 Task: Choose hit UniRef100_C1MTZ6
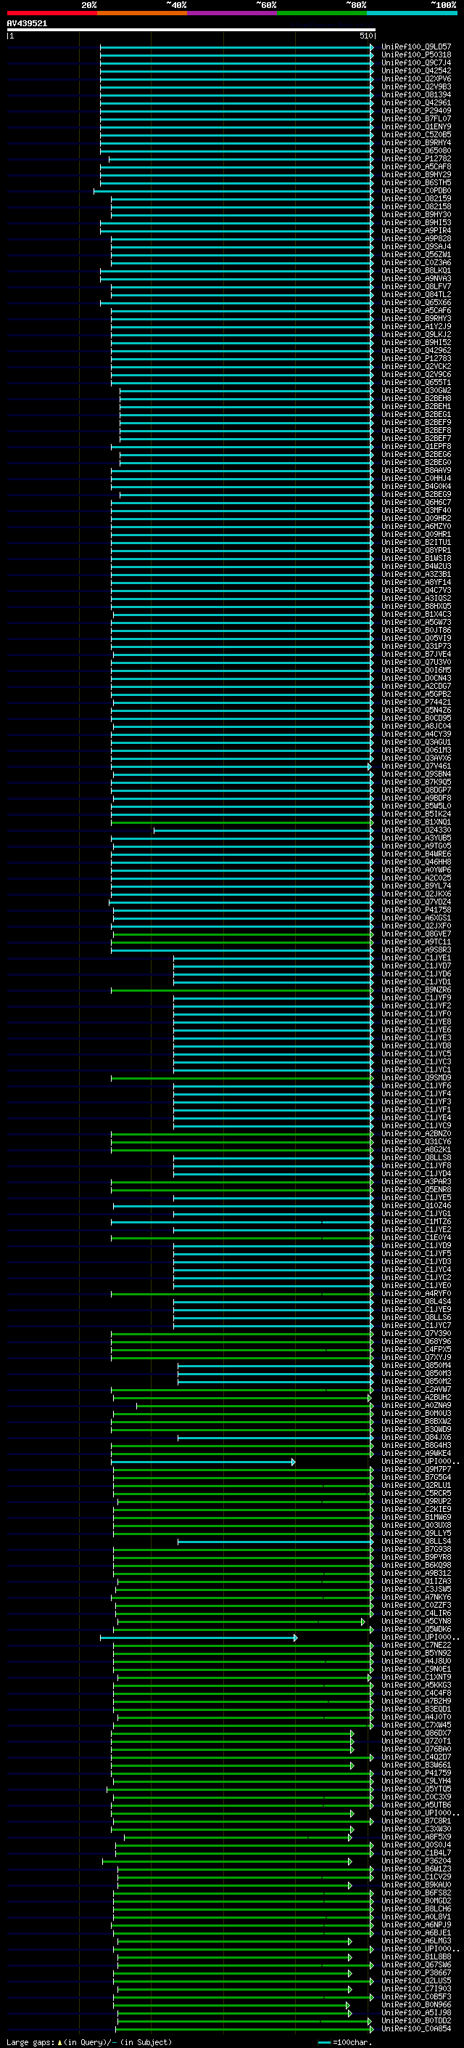[415, 1222]
